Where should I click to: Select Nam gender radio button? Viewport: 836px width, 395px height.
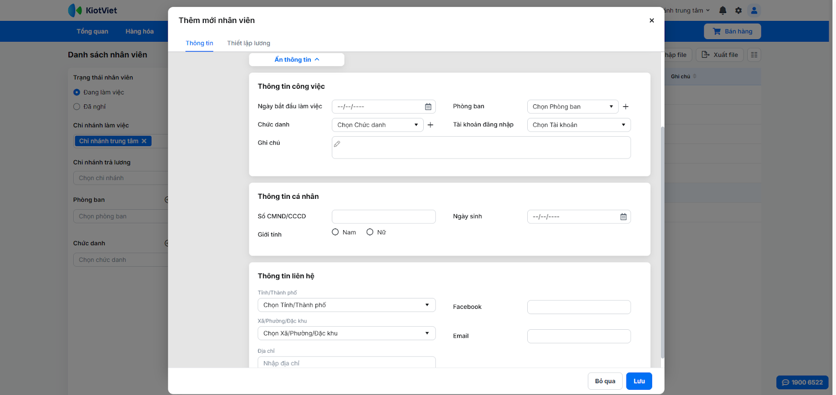tap(335, 232)
